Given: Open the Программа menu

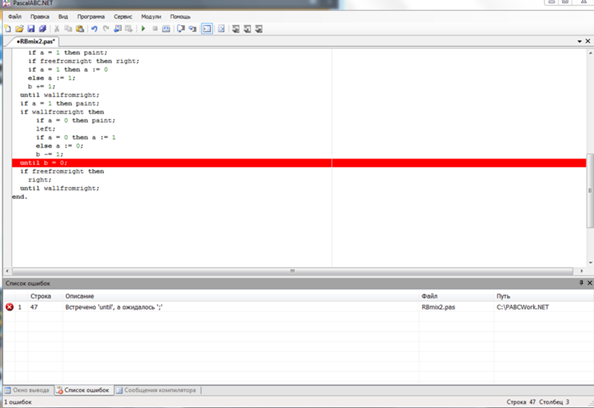Looking at the screenshot, I should (x=91, y=16).
